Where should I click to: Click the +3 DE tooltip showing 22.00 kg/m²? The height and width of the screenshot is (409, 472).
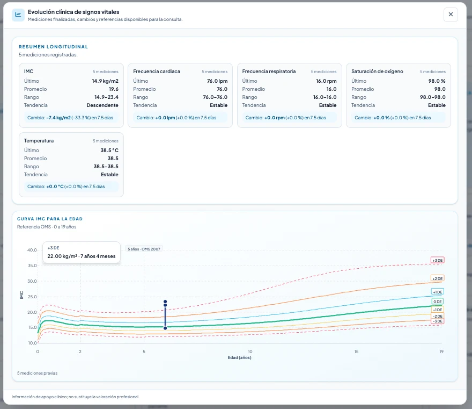82,252
